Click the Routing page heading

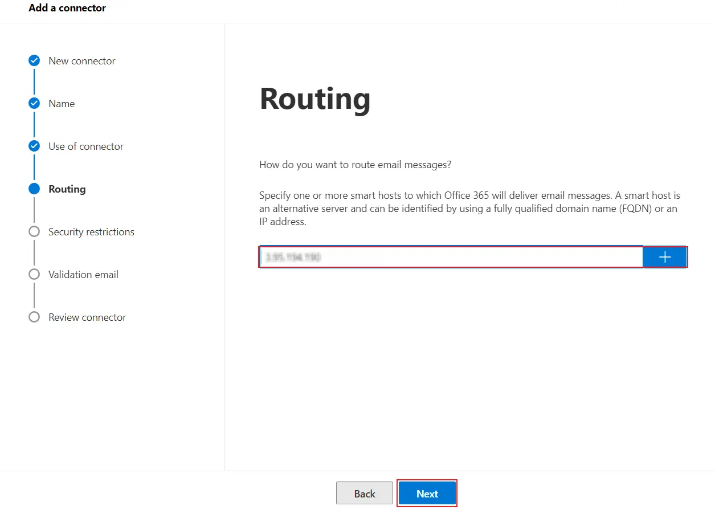point(314,99)
